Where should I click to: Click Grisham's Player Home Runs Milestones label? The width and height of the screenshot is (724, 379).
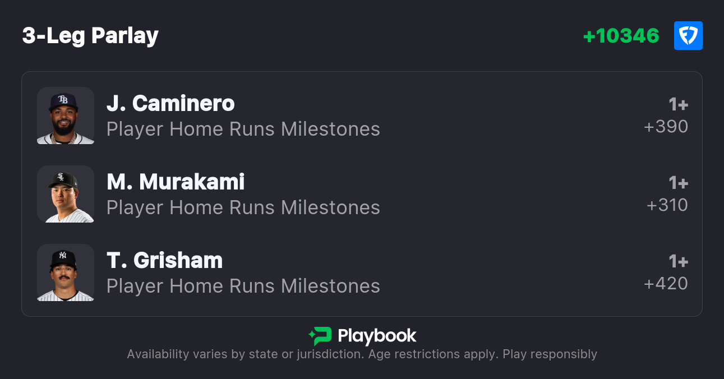coord(243,286)
